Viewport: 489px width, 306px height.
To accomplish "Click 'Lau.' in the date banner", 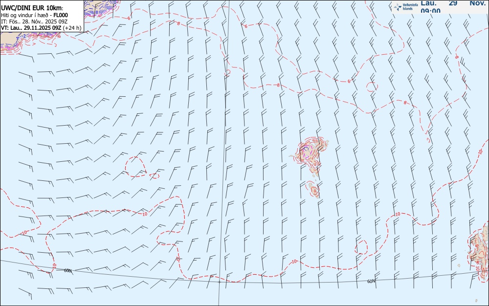I will [429, 3].
